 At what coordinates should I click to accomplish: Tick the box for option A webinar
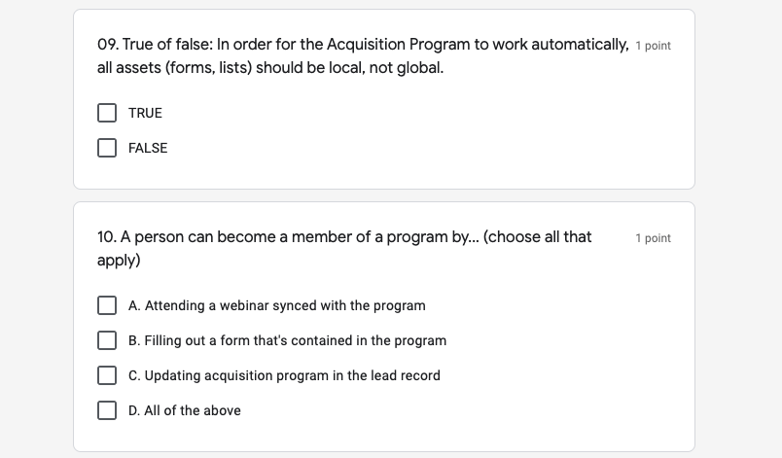click(x=107, y=305)
